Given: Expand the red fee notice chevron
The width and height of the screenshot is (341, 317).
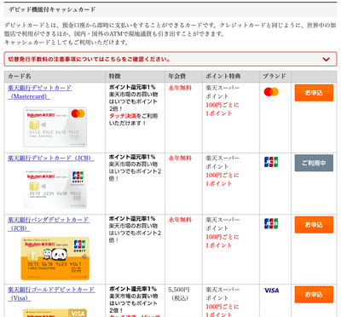Looking at the screenshot, I should 326,60.
